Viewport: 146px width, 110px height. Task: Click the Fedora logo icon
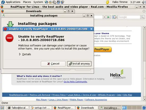coord(3,2)
